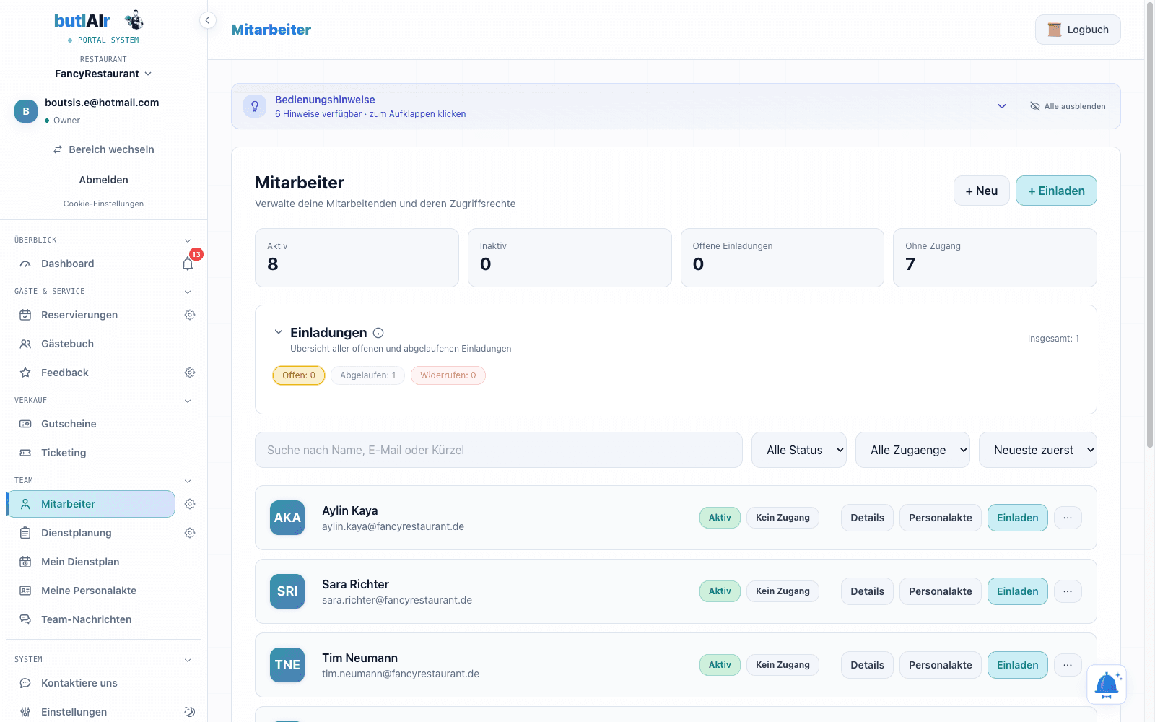The image size is (1155, 722).
Task: Filter invitations by Offen: 0
Action: click(299, 375)
